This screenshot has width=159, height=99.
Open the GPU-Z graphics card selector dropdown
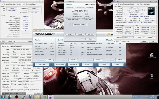click(x=14, y=94)
